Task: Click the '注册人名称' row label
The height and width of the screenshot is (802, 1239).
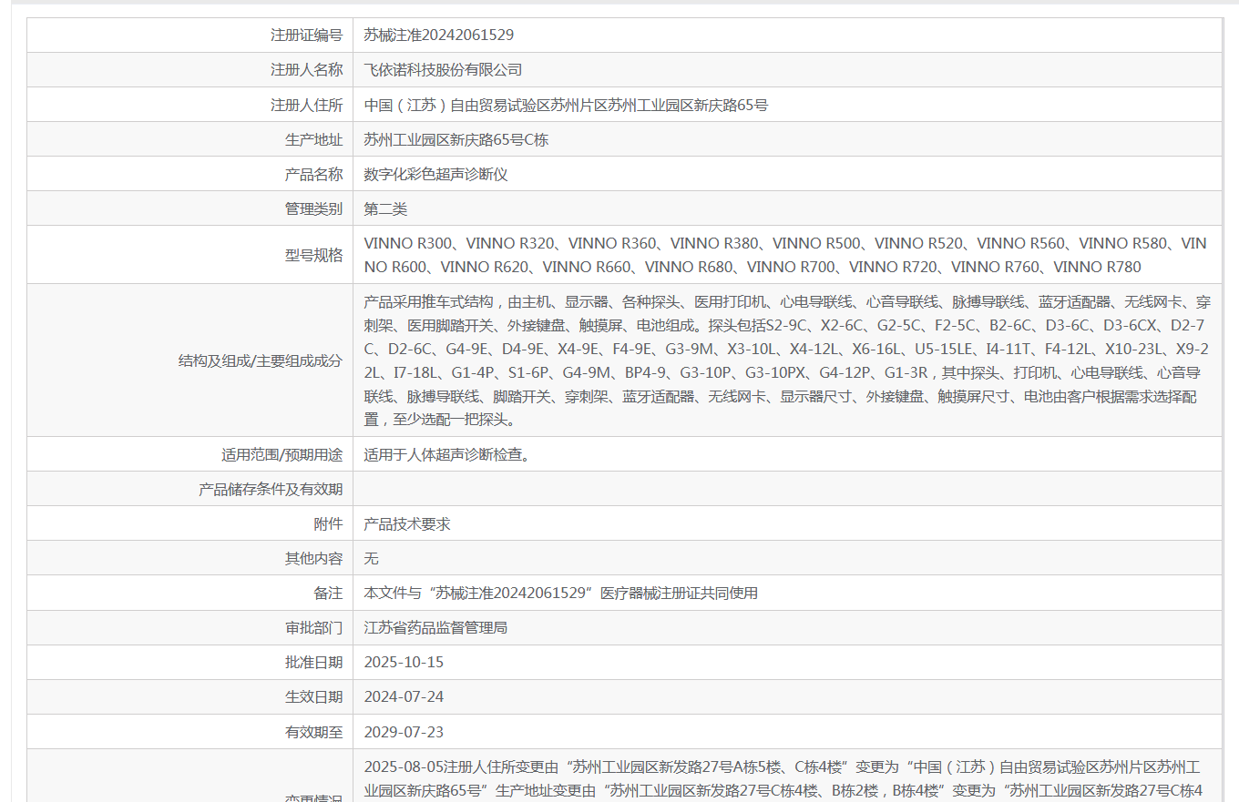Action: 306,70
